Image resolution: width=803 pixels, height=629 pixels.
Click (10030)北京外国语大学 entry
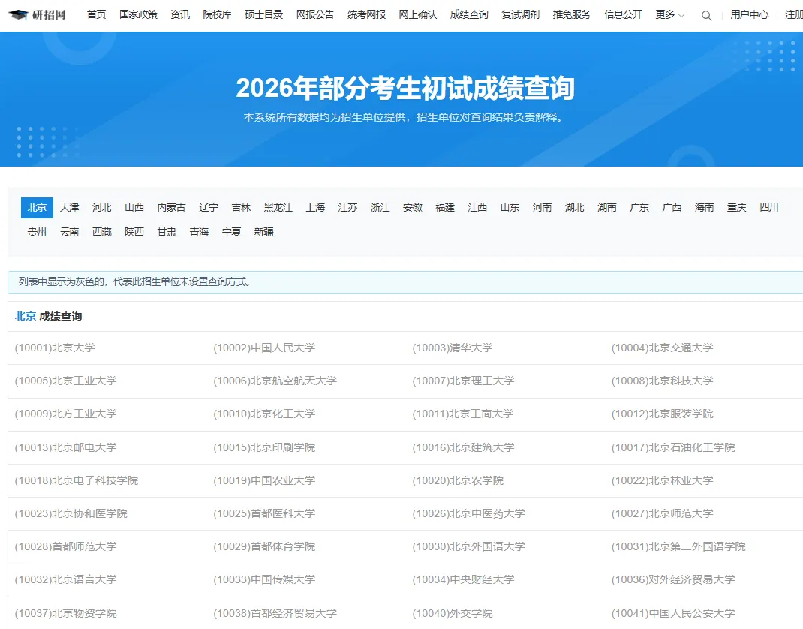[468, 547]
